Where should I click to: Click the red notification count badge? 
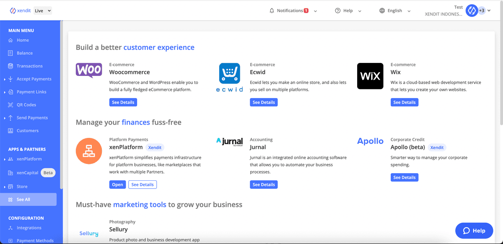click(306, 10)
